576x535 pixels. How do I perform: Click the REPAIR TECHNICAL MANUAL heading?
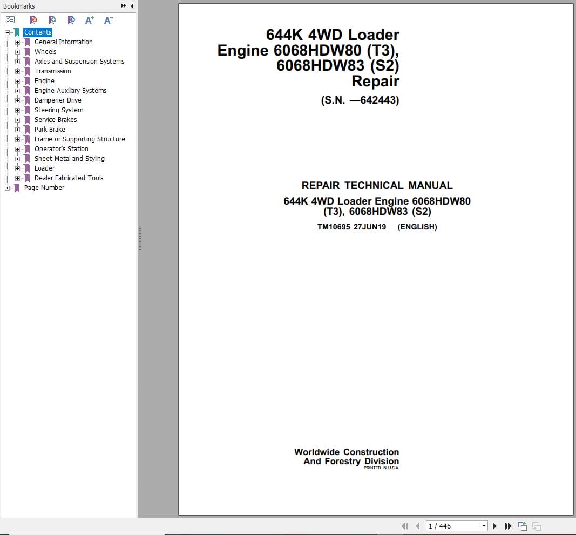377,186
